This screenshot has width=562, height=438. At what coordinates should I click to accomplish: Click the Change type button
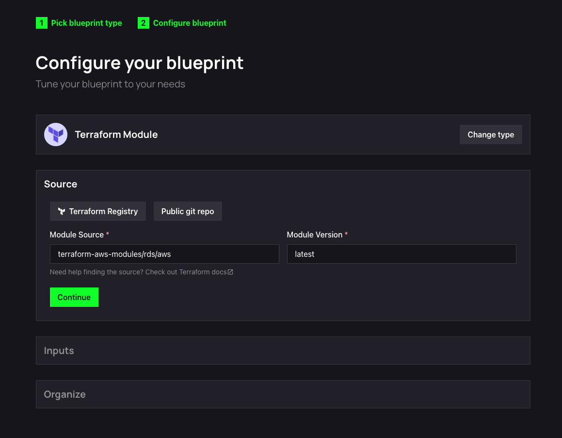[x=491, y=135]
